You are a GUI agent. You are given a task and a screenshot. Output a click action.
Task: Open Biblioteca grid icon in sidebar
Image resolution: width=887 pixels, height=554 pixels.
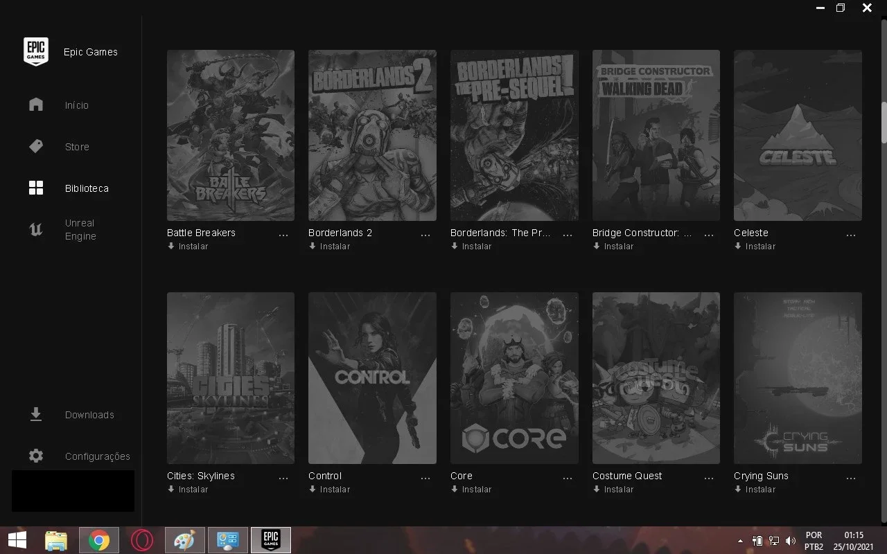36,188
